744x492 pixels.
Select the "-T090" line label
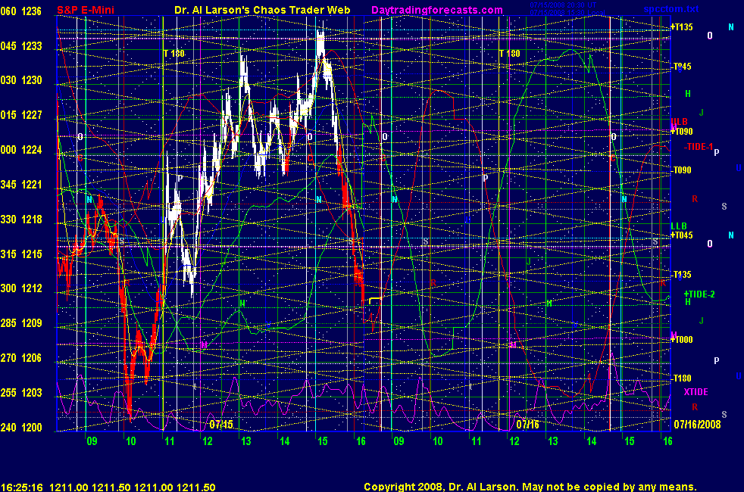tap(683, 170)
